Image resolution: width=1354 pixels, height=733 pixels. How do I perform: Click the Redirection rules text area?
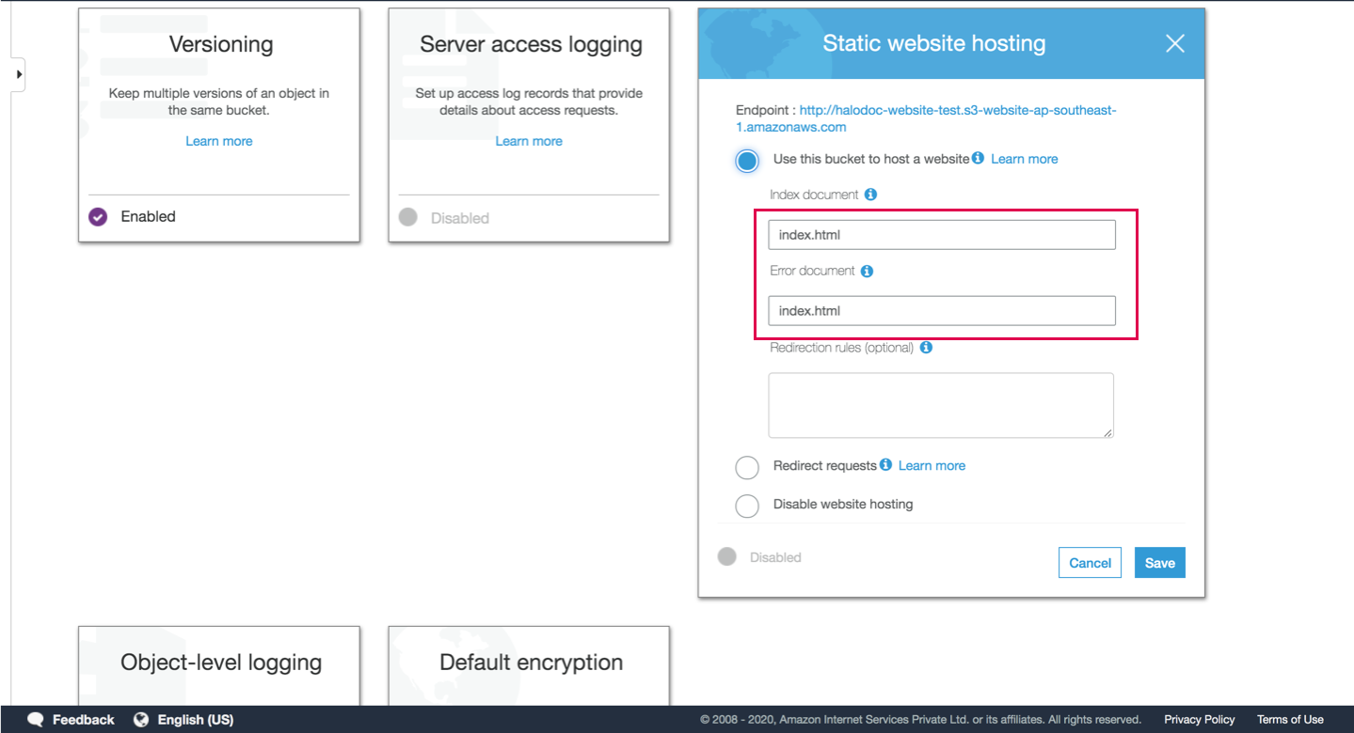pyautogui.click(x=941, y=405)
